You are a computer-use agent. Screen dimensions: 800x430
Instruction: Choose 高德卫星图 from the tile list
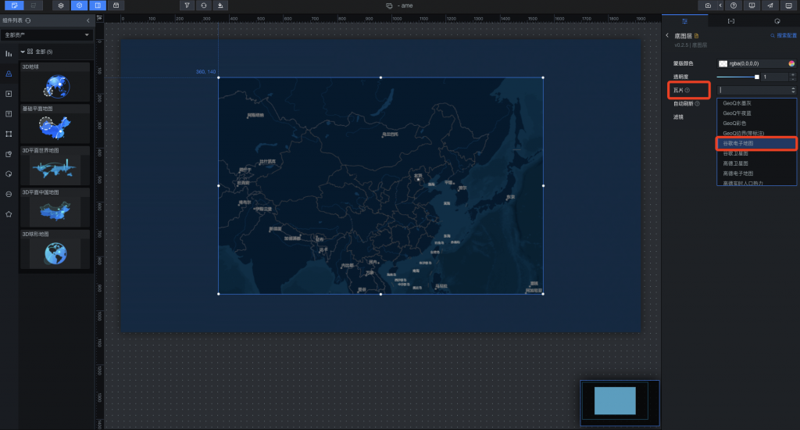coord(756,163)
